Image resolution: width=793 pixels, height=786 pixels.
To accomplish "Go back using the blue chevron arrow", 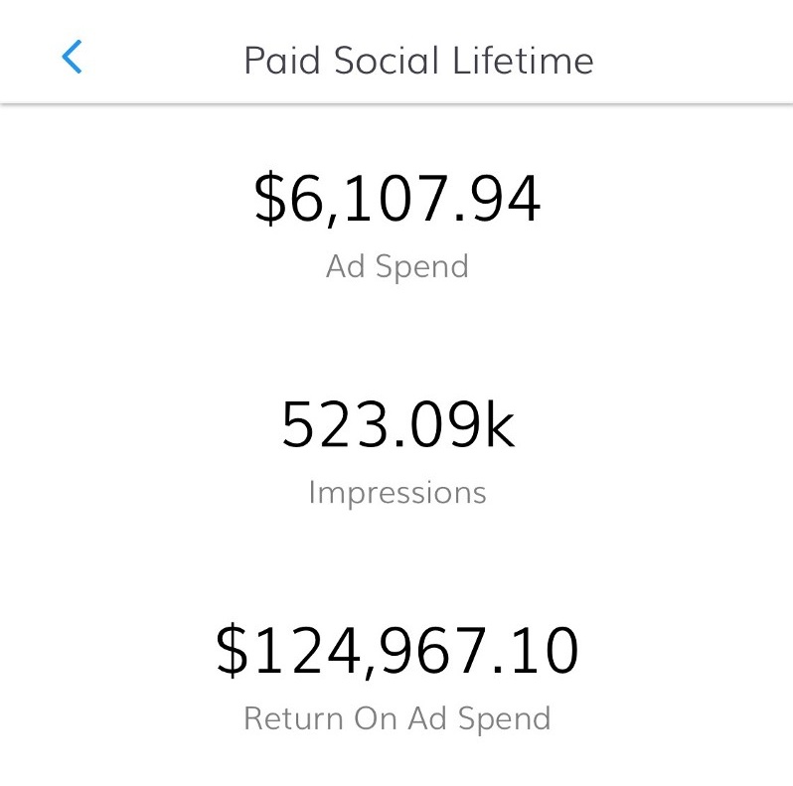I will point(72,57).
